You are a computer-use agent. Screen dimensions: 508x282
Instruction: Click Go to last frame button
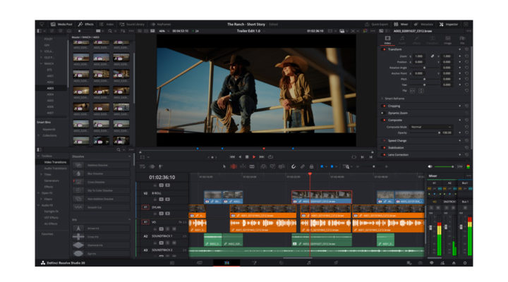pos(262,157)
